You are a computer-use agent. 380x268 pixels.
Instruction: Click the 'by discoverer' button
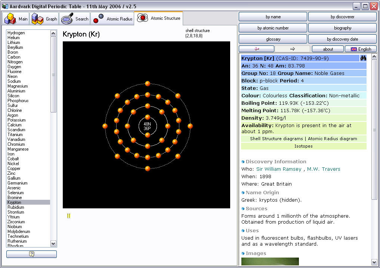pos(342,17)
